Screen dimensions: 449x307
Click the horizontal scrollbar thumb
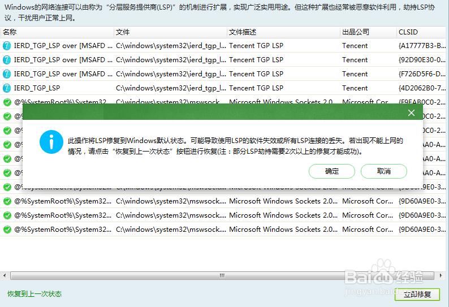point(222,275)
